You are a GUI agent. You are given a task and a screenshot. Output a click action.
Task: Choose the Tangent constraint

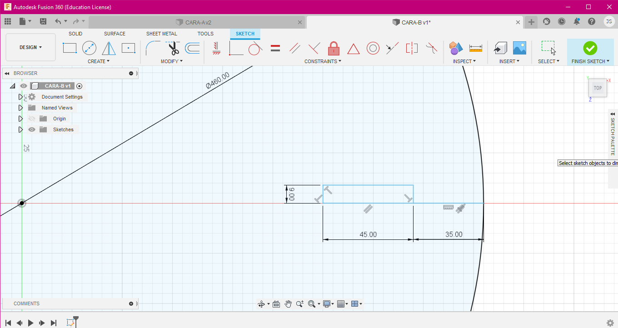[x=255, y=48]
